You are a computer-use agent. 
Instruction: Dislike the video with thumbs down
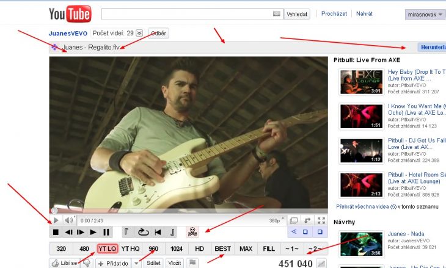click(87, 263)
